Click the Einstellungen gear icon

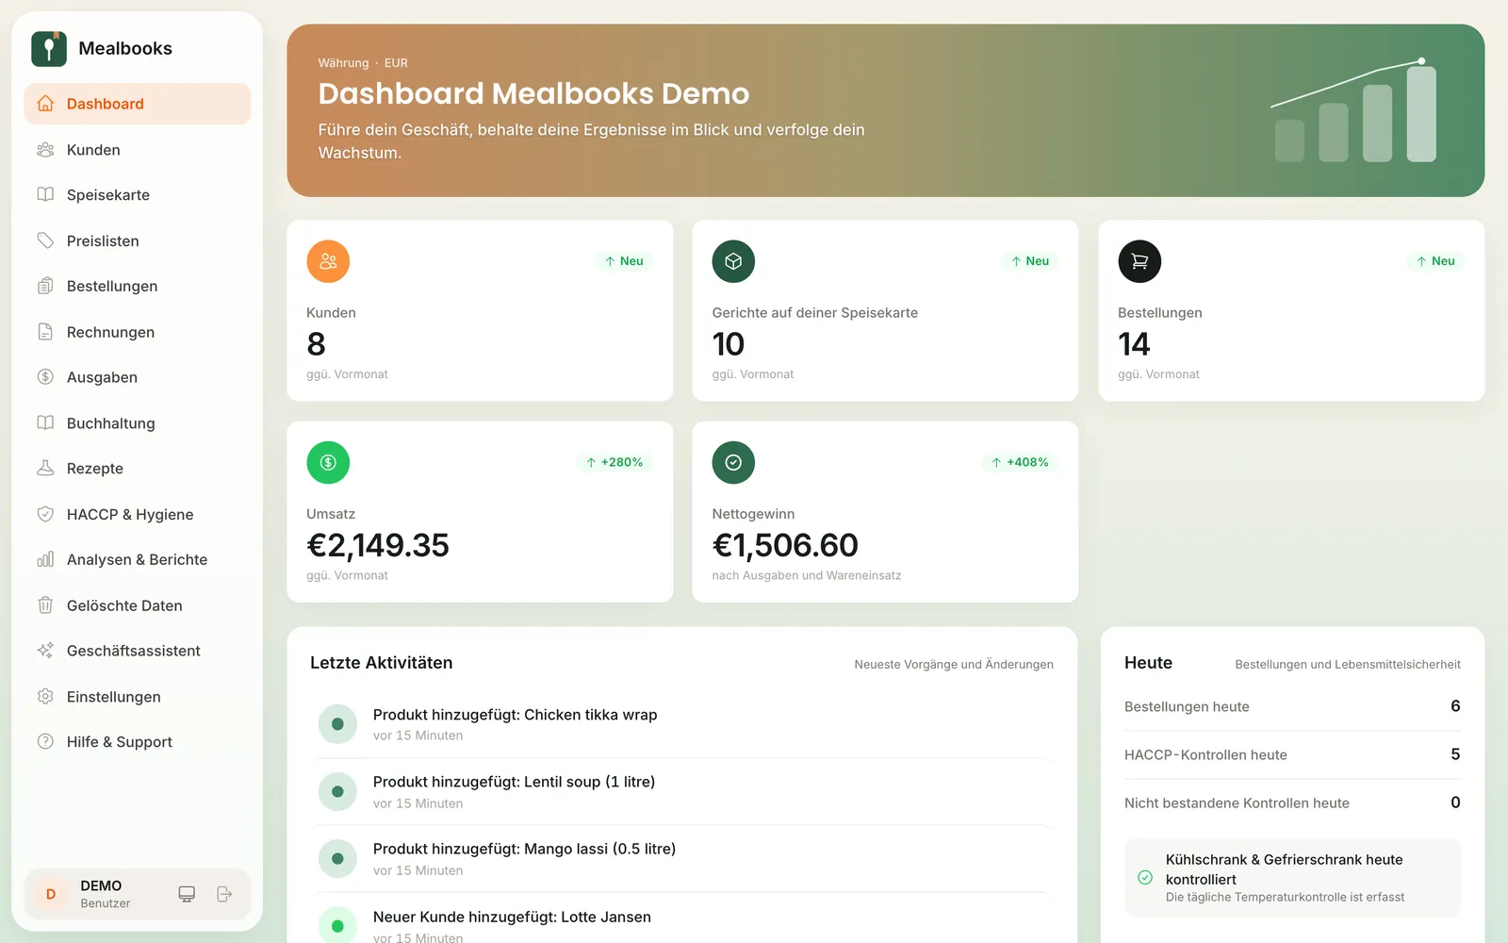[45, 697]
